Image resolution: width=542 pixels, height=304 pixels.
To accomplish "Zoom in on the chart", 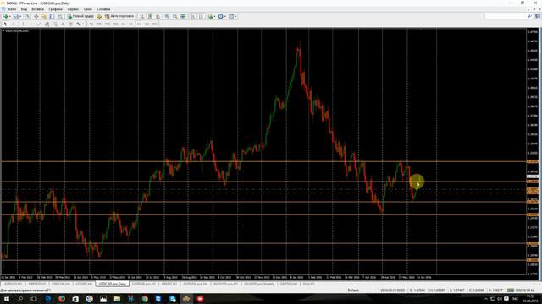I will (x=167, y=16).
